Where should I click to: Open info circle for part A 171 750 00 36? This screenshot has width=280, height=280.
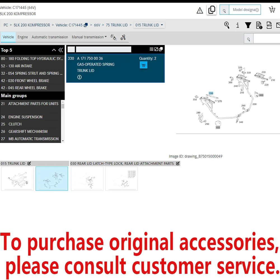pyautogui.click(x=80, y=77)
